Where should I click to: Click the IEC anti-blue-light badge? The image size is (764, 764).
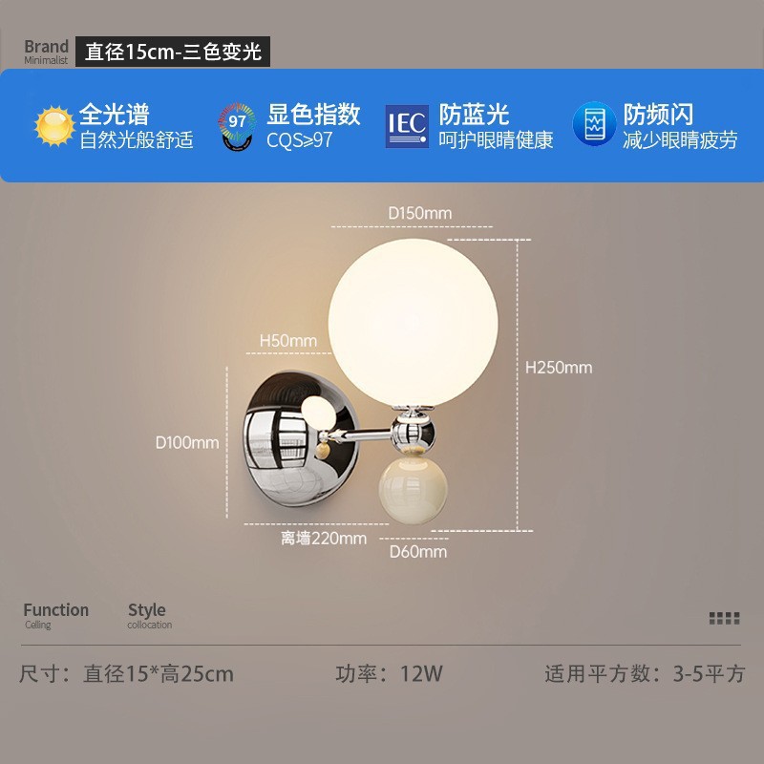[407, 126]
